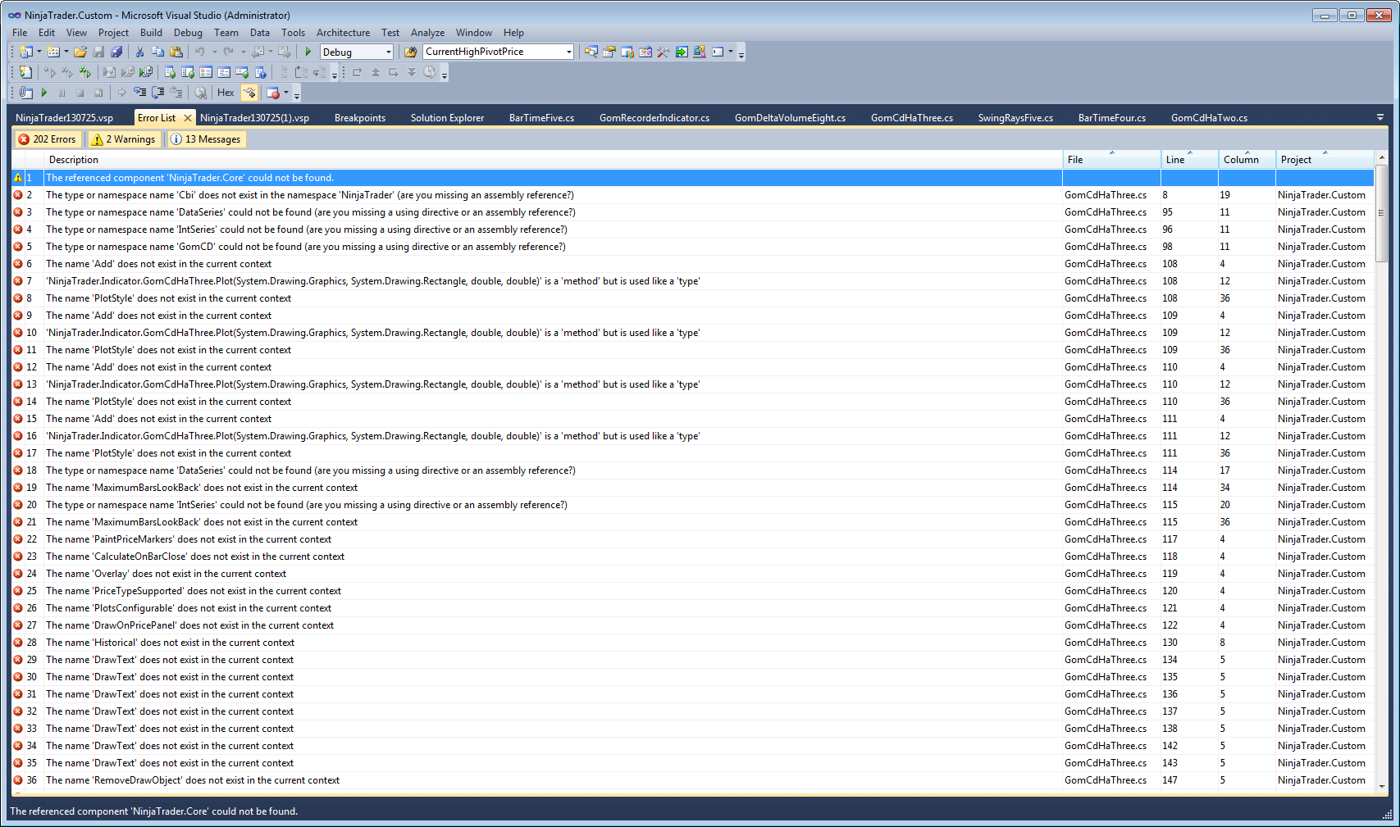Toggle the 13 Messages filter
The width and height of the screenshot is (1400, 827).
coord(206,139)
